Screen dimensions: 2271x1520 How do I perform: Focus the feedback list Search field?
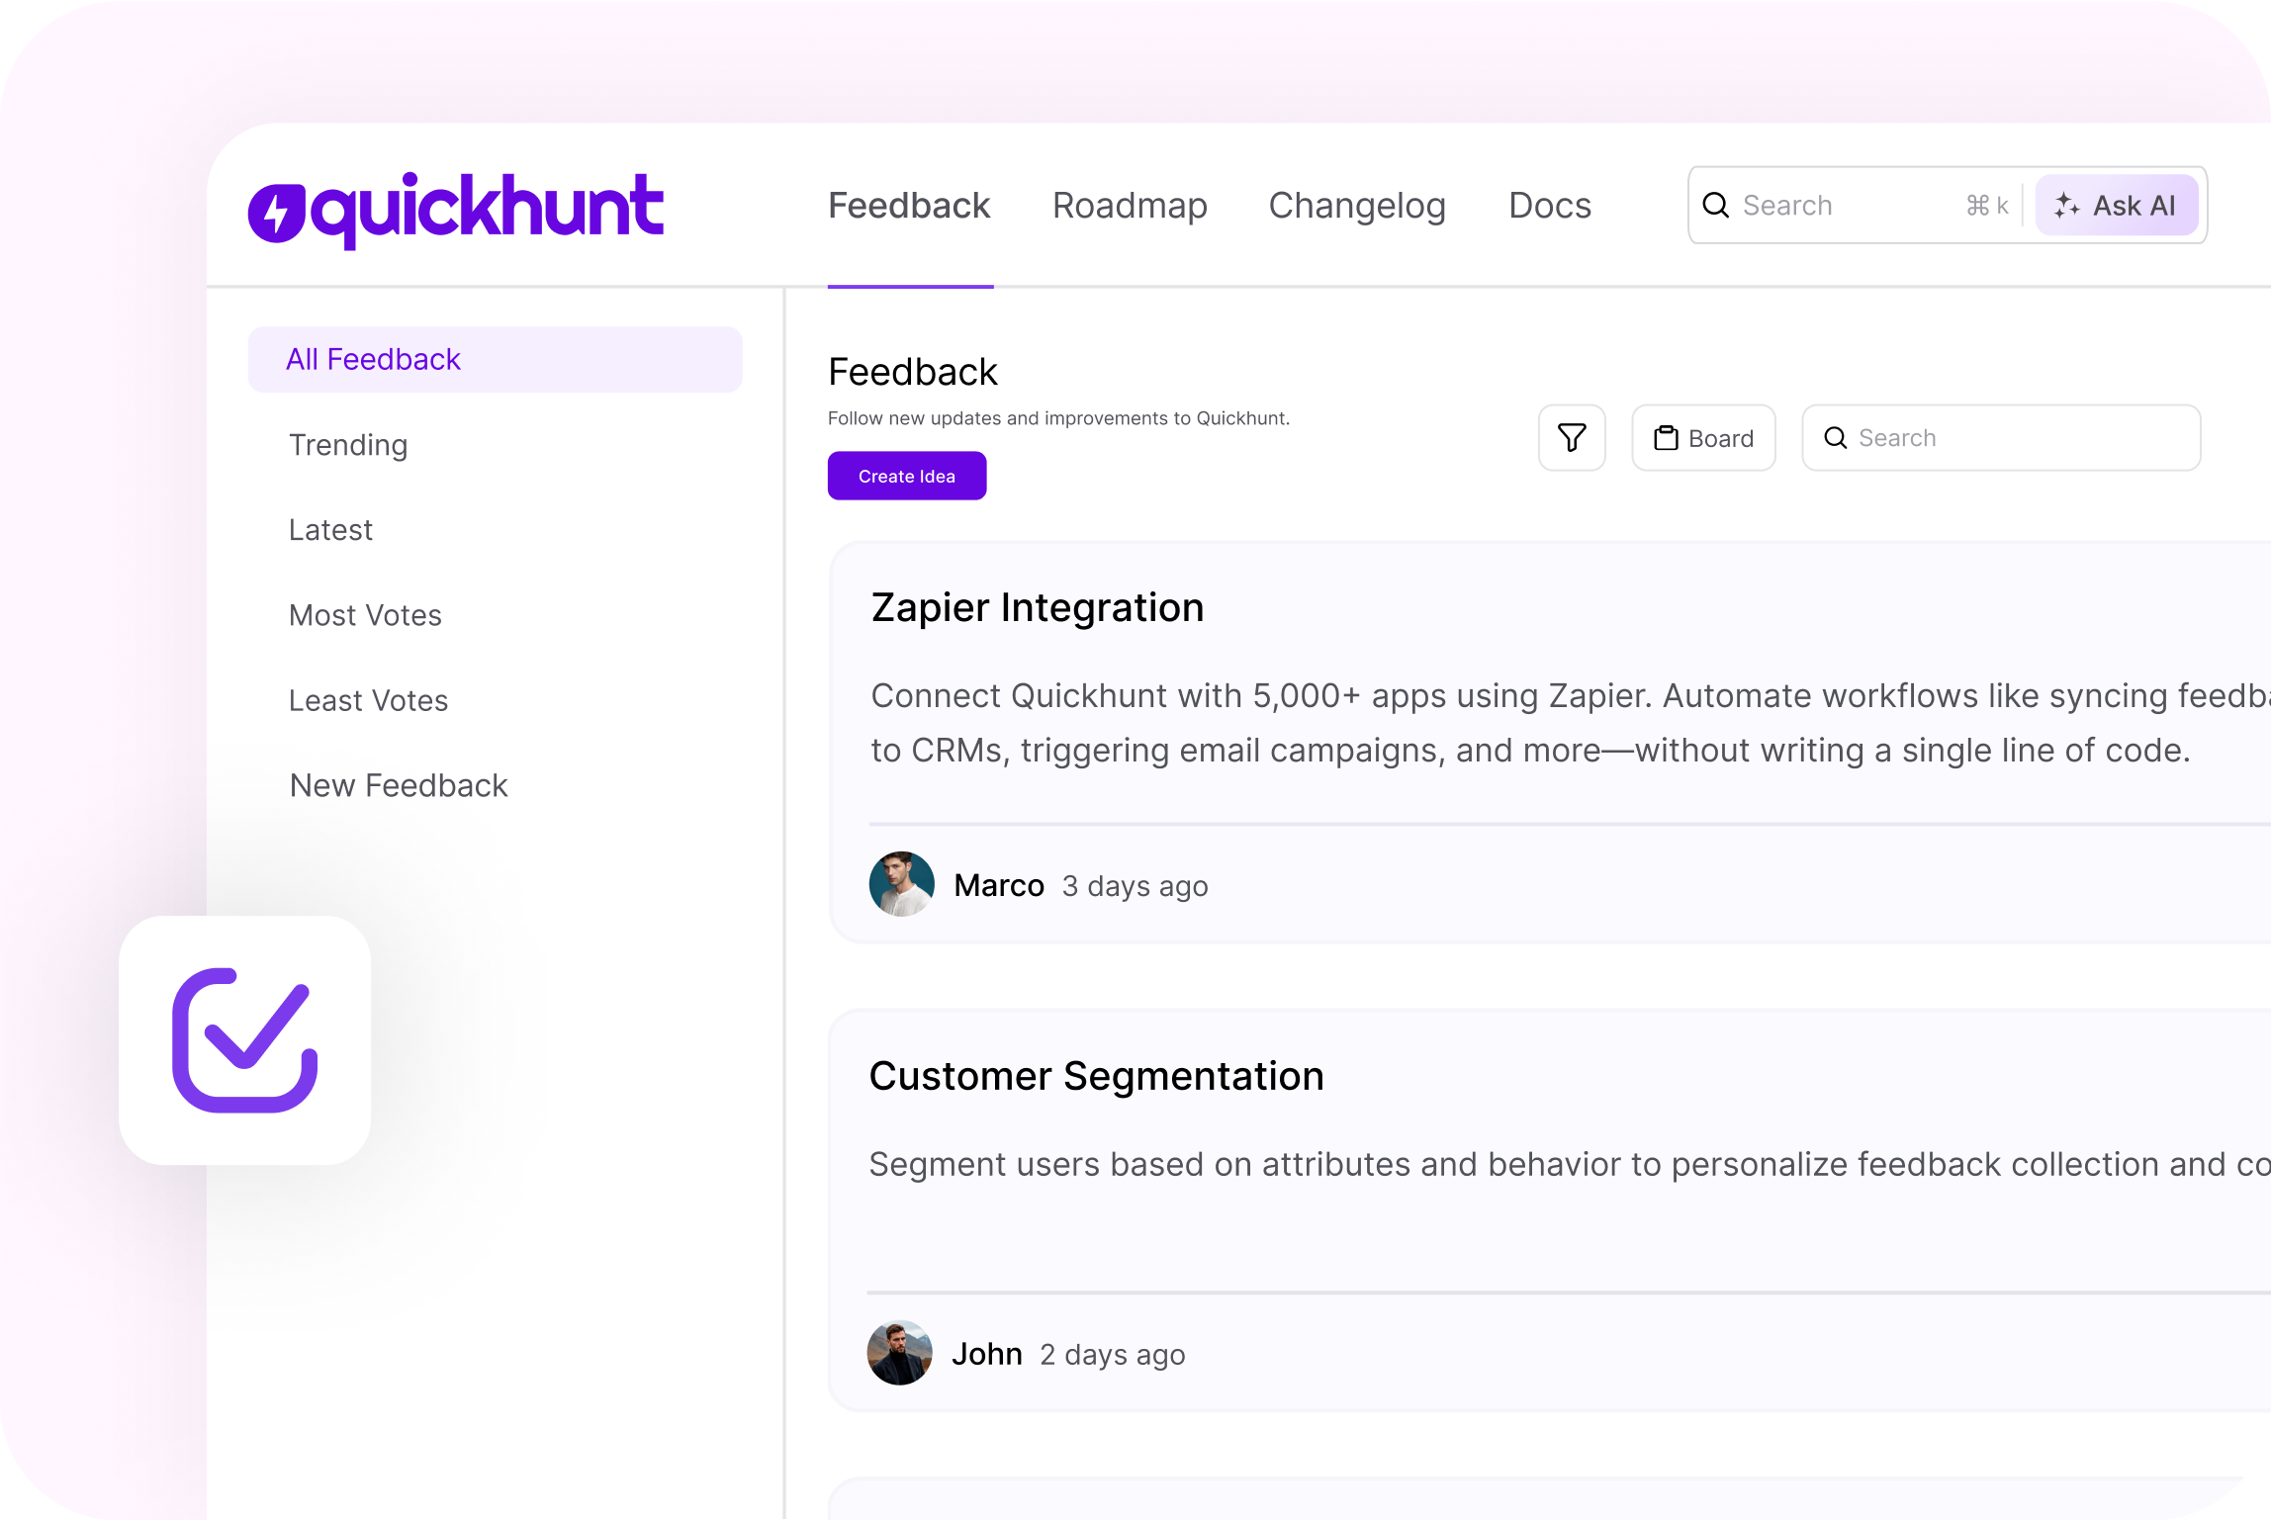2001,437
